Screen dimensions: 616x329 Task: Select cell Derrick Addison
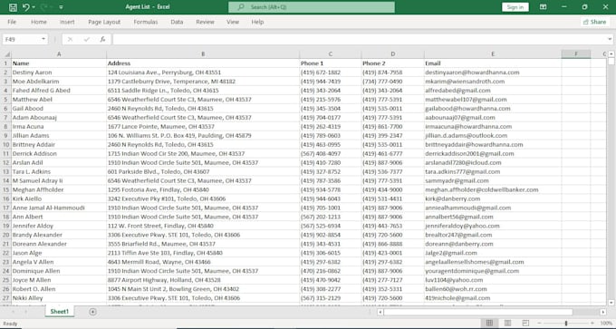click(x=59, y=154)
